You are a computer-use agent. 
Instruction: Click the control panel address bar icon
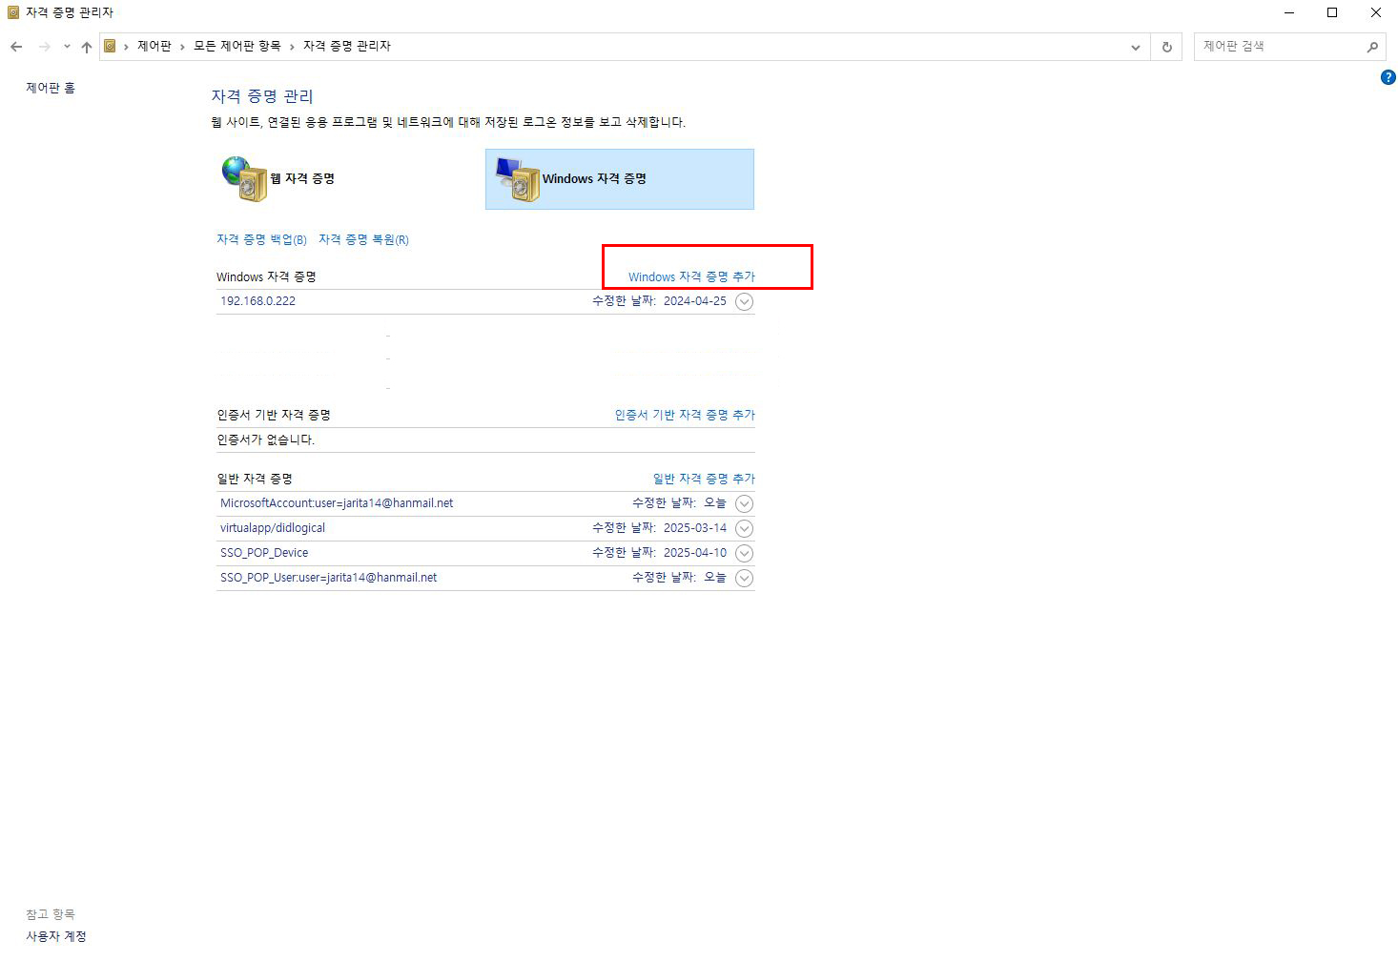tap(111, 46)
